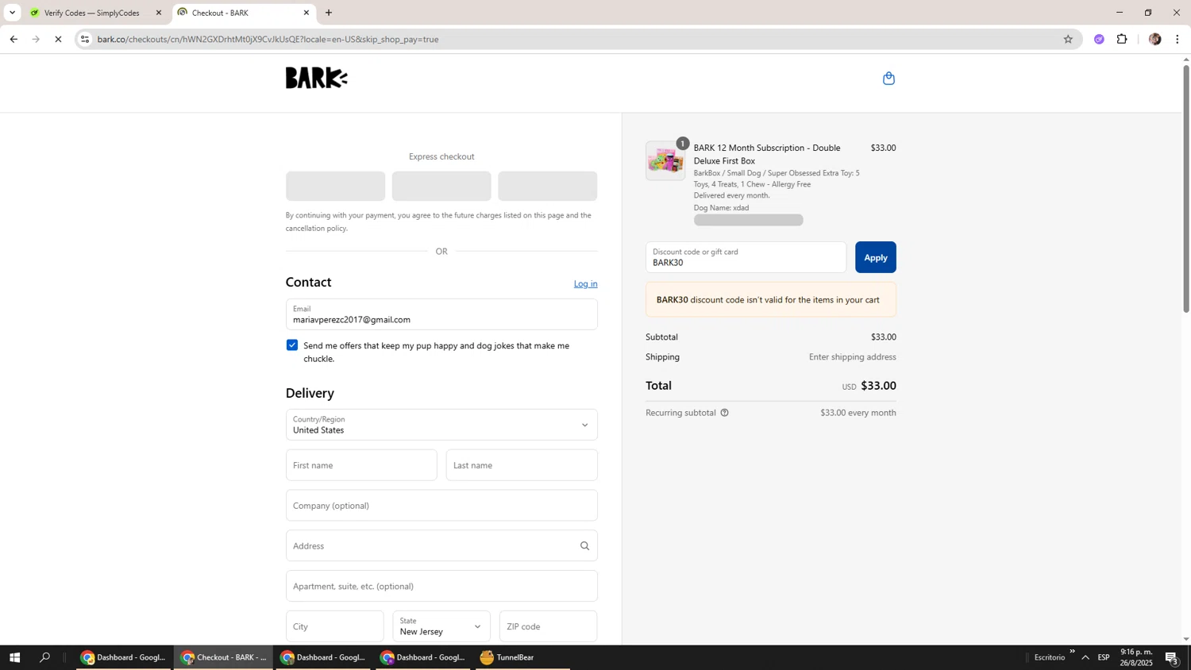
Task: Click purple extension icon in toolbar
Action: [1099, 39]
